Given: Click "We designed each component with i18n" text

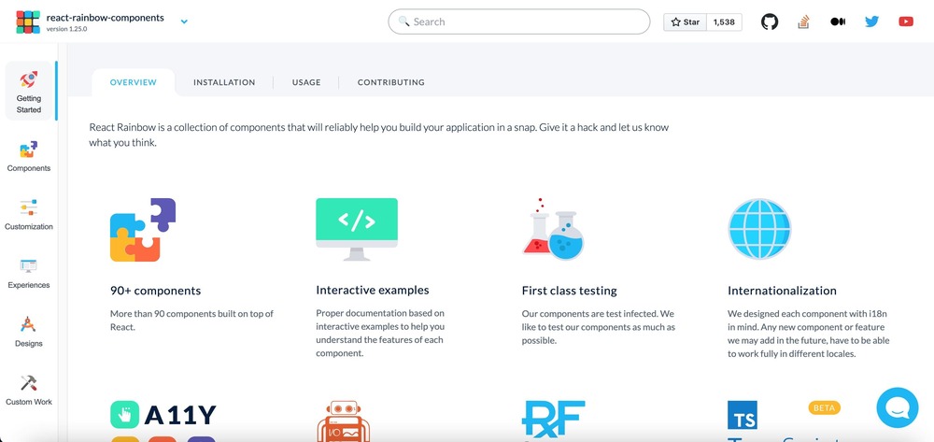Looking at the screenshot, I should point(809,334).
